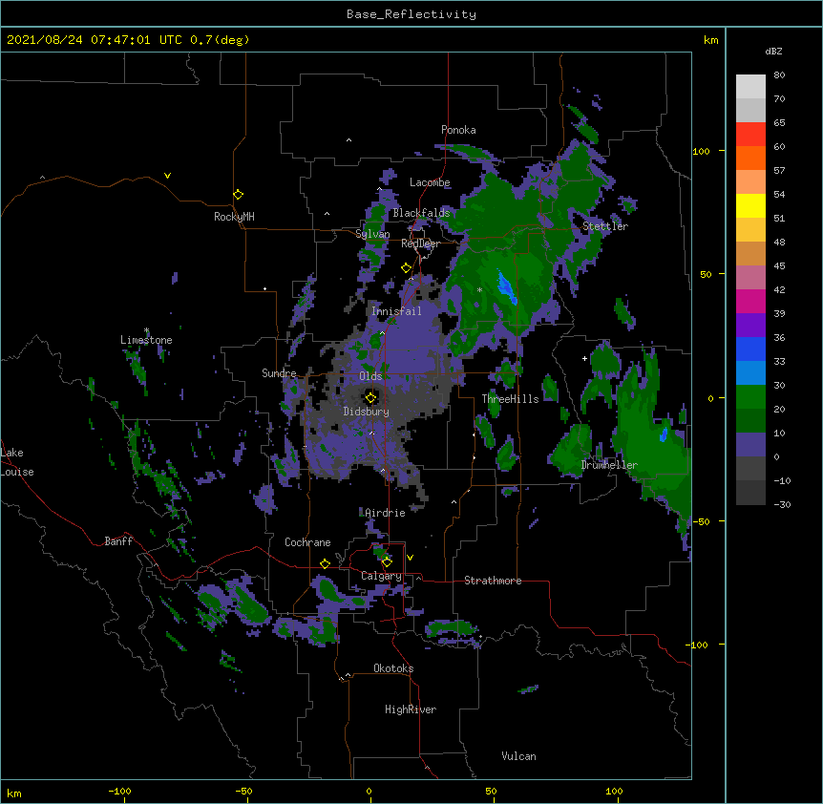Viewport: 823px width, 804px height.
Task: Select the Airdrie label
Action: [385, 513]
